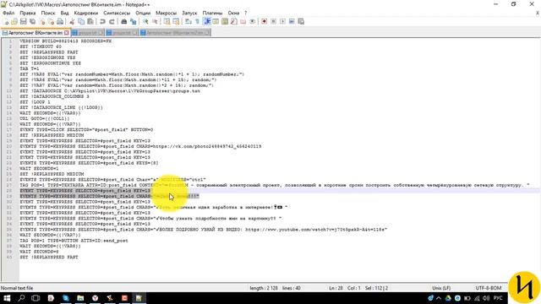Open the Окна menu
541x304 pixels.
[233, 13]
